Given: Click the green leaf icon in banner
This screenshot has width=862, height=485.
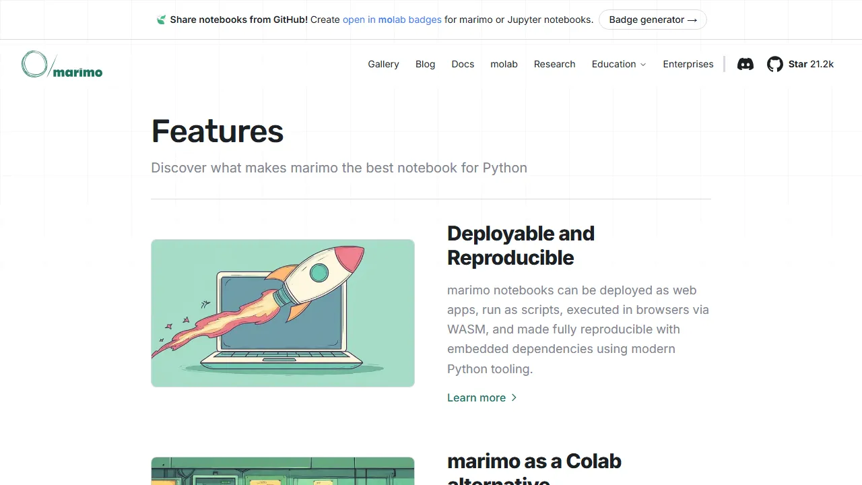Looking at the screenshot, I should 161,20.
